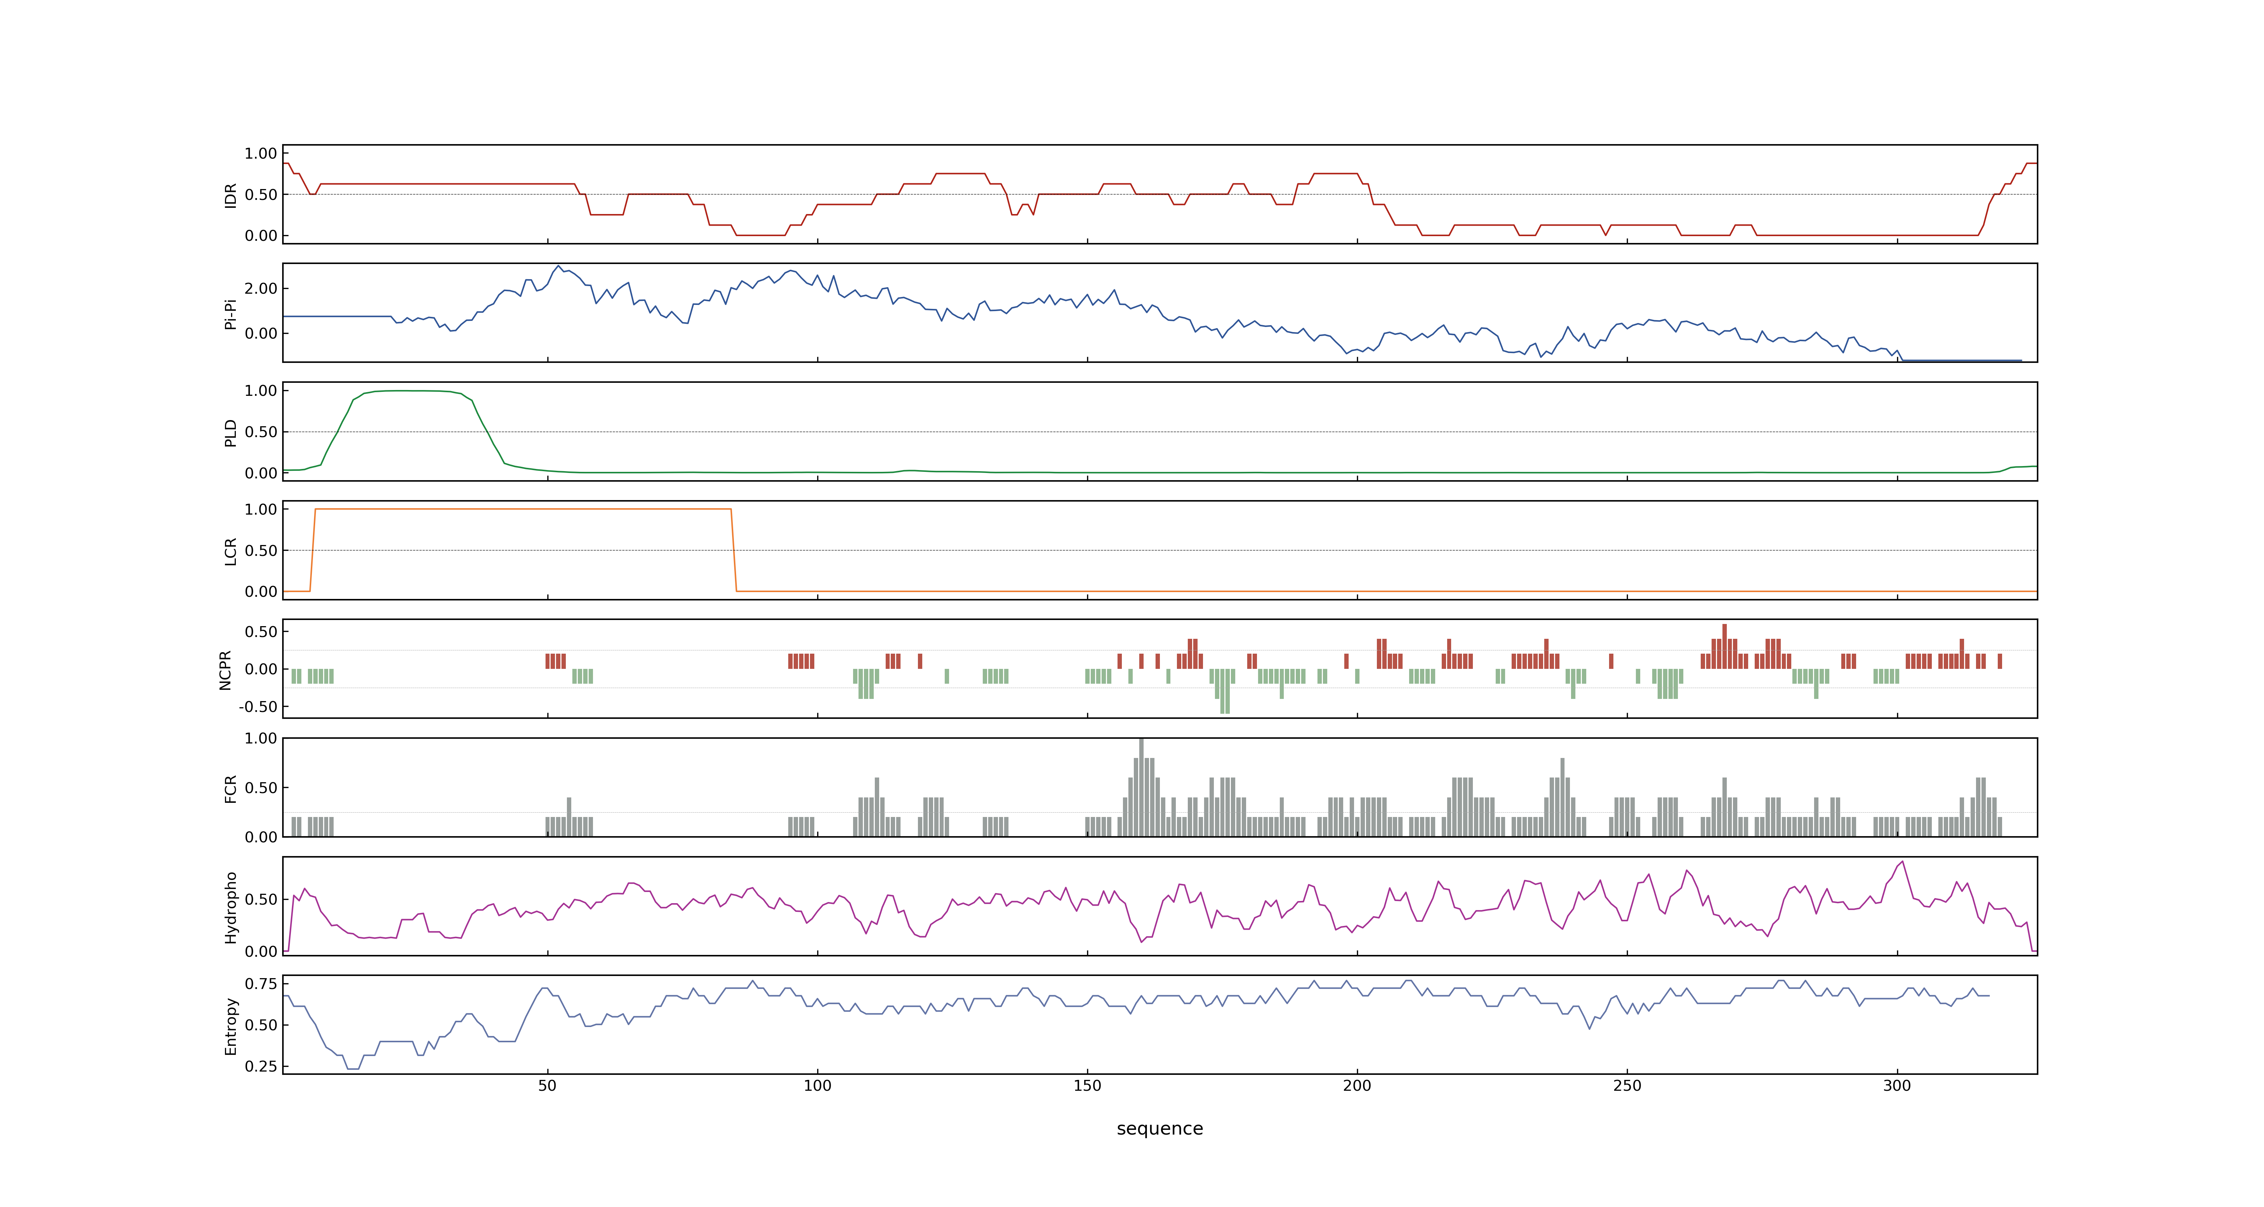Click the Pi-Pi y-axis label
The height and width of the screenshot is (1207, 2264).
coord(231,314)
